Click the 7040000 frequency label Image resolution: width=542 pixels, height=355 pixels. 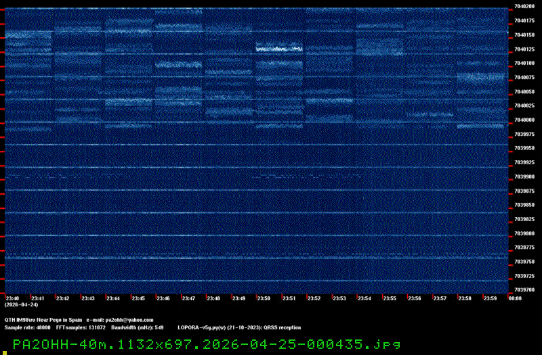click(524, 120)
